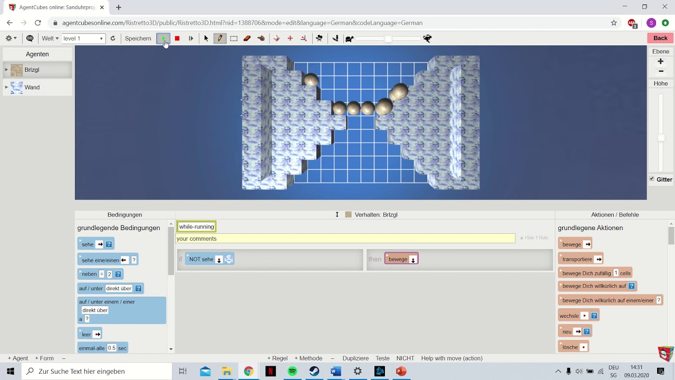This screenshot has width=675, height=380.
Task: Toggle the Gitter grid checkbox
Action: pos(652,179)
